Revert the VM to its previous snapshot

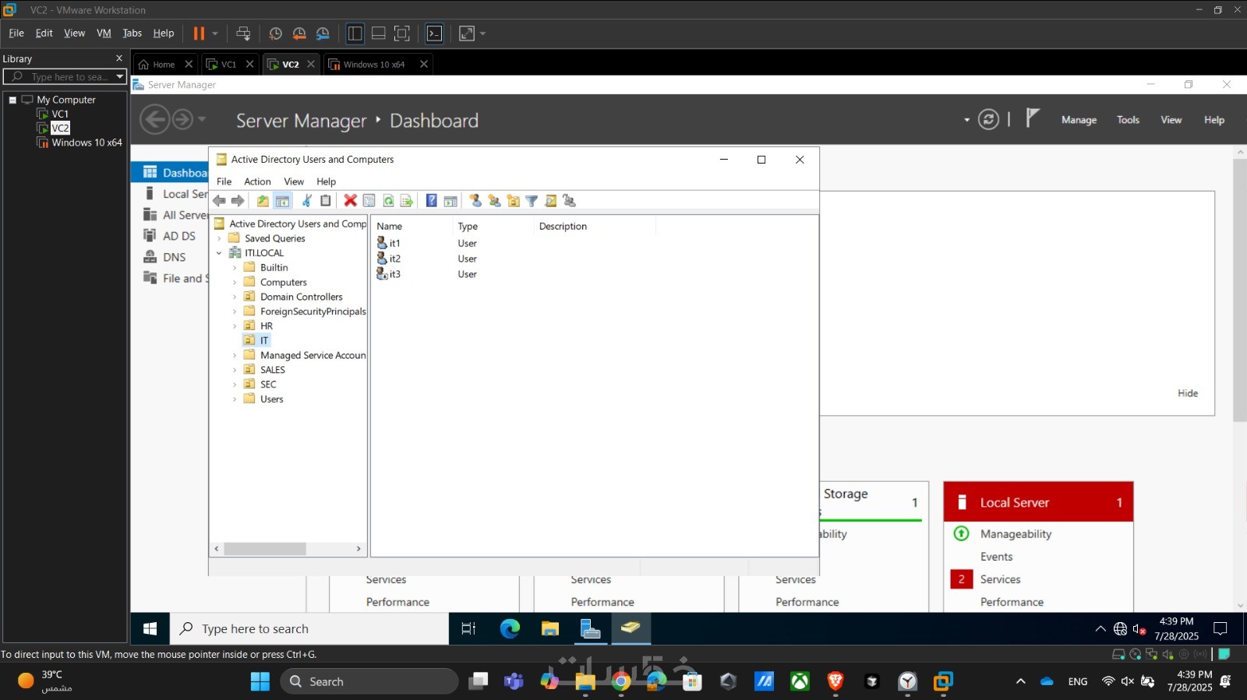click(x=299, y=33)
